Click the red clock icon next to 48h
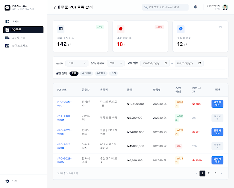 tap(193, 104)
